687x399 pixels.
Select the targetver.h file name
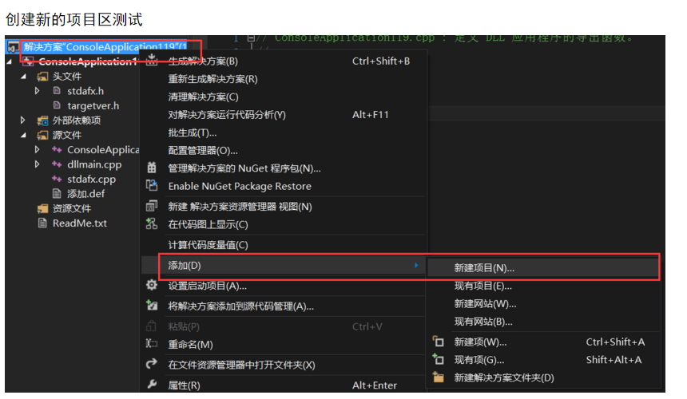(93, 105)
